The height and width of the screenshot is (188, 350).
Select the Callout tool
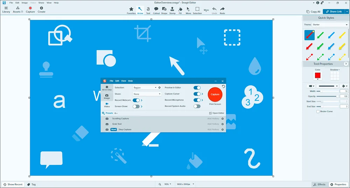coord(156,10)
